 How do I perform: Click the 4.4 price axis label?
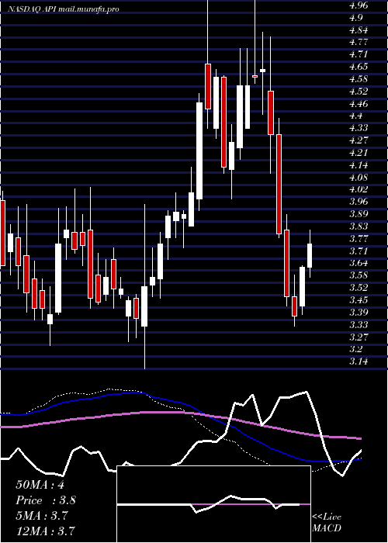(x=357, y=116)
